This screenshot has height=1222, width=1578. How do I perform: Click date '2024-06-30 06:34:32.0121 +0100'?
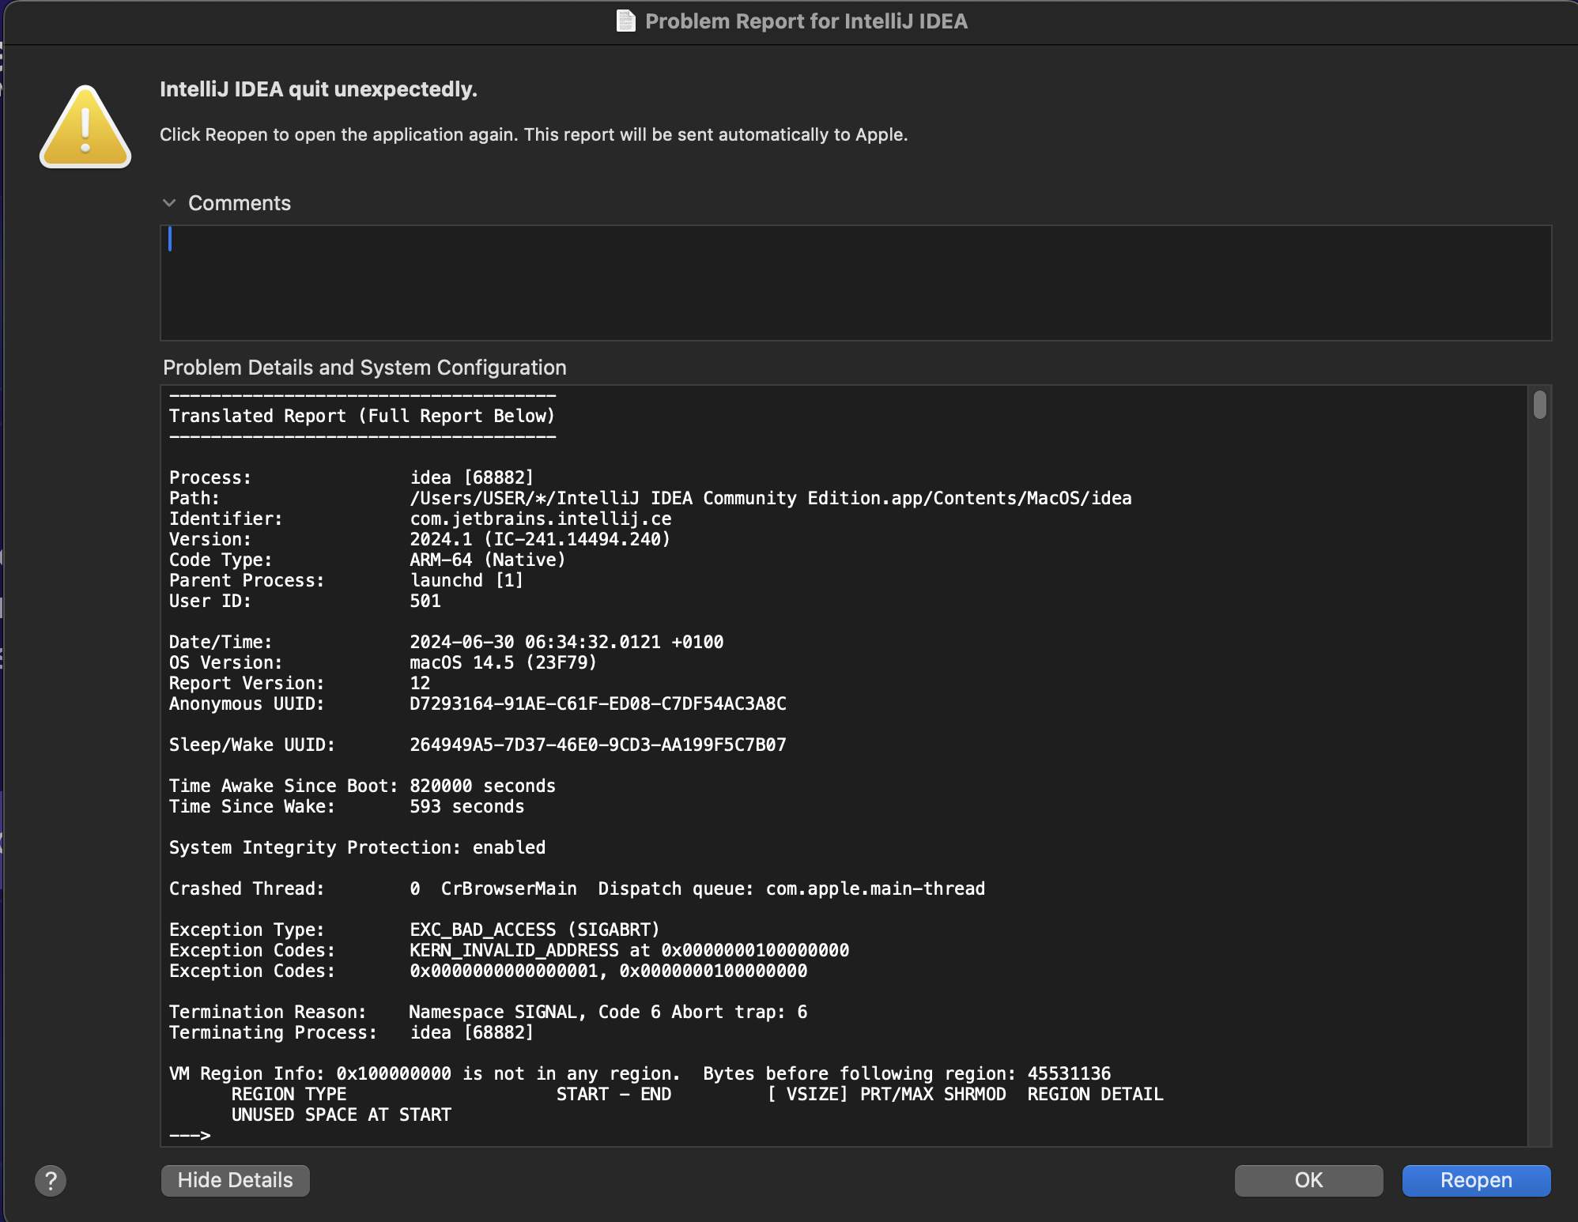pyautogui.click(x=567, y=642)
